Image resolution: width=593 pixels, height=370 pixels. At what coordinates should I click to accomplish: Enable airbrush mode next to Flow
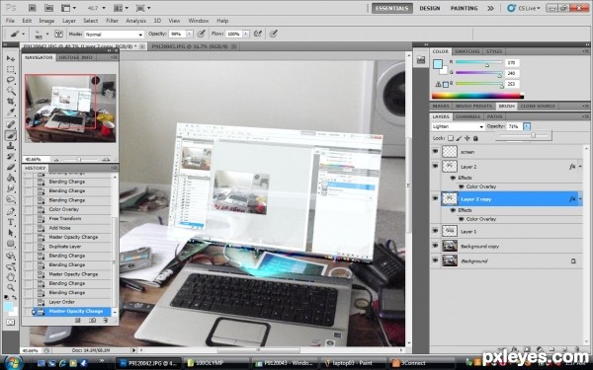[258, 34]
